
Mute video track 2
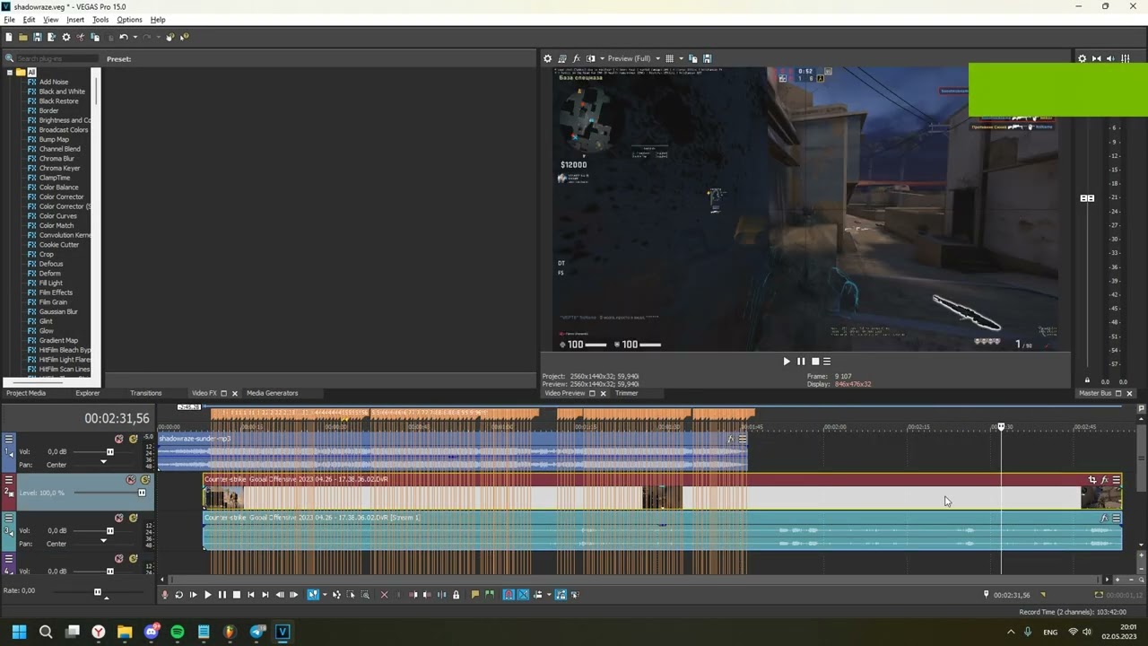click(x=131, y=480)
